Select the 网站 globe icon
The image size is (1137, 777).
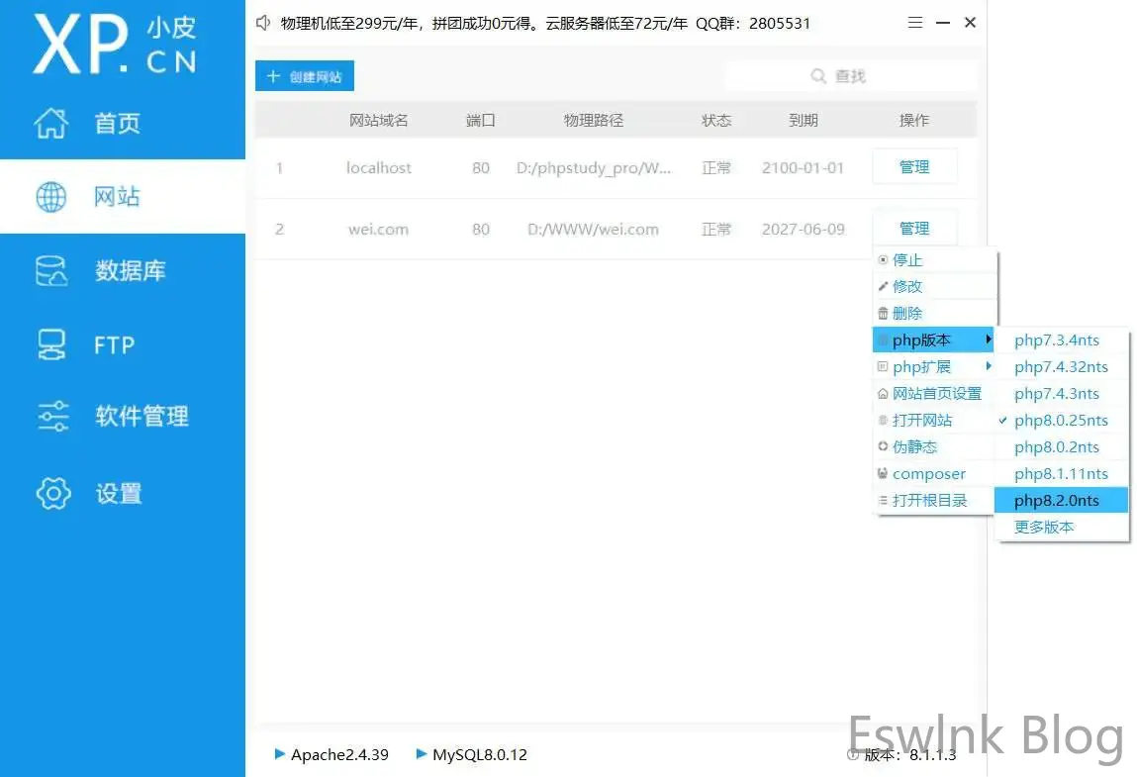(x=51, y=197)
